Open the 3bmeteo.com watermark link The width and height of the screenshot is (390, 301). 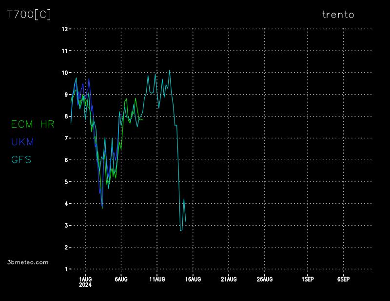pyautogui.click(x=28, y=262)
